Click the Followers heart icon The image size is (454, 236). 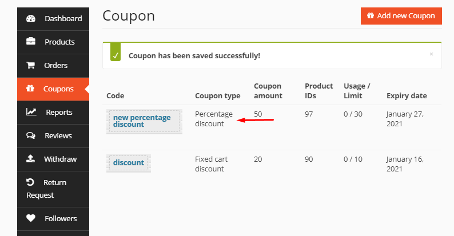(x=31, y=218)
